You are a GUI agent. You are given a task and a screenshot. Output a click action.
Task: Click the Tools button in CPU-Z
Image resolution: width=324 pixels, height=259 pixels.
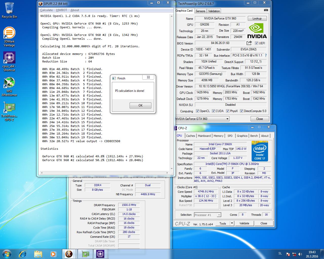223,223
